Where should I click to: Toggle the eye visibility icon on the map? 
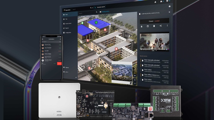point(135,76)
